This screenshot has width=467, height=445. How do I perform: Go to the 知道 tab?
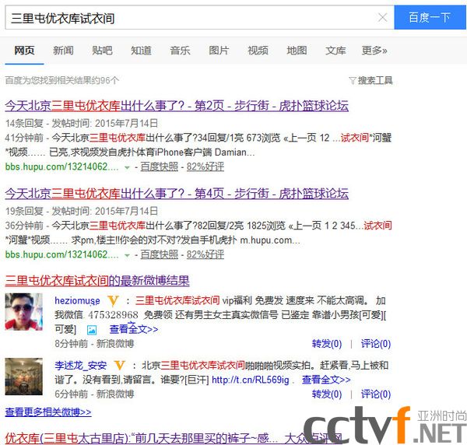coord(141,51)
